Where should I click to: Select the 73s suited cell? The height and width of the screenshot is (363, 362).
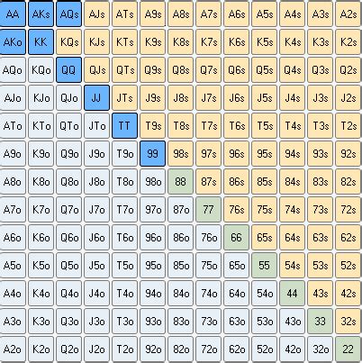point(320,209)
